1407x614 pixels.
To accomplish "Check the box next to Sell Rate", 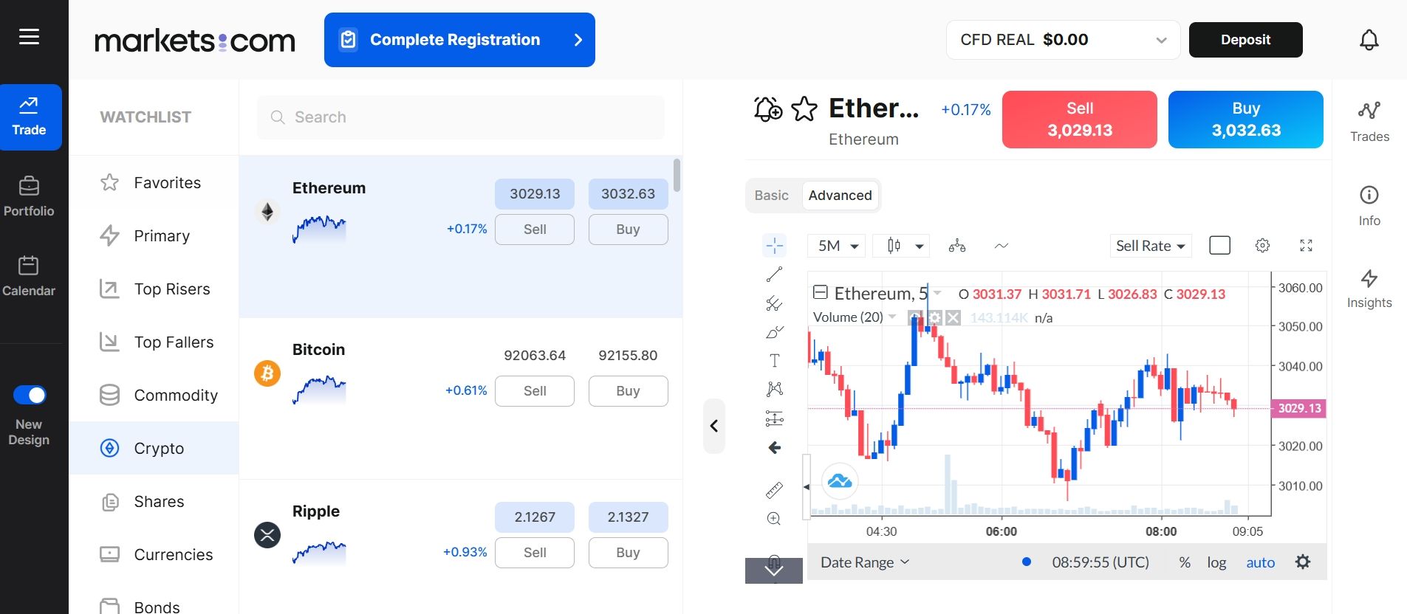I will 1219,245.
